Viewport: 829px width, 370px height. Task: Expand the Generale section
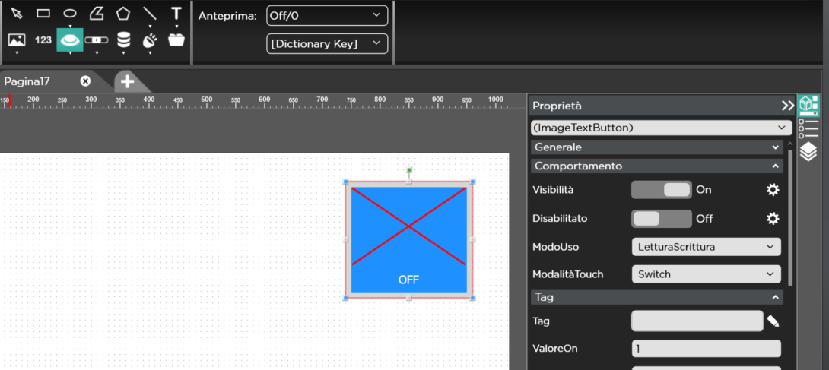tap(657, 147)
